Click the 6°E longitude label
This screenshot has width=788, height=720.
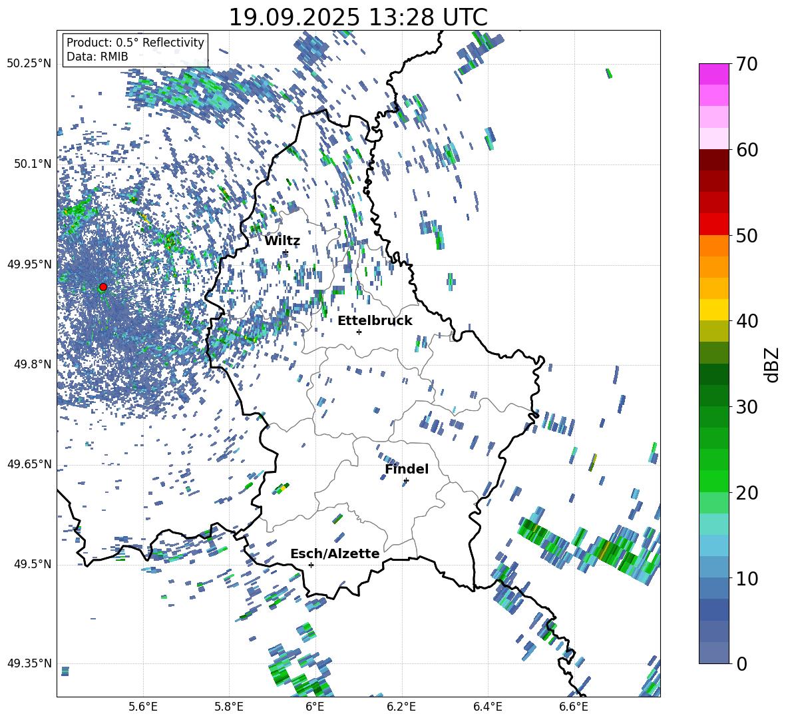pyautogui.click(x=315, y=707)
